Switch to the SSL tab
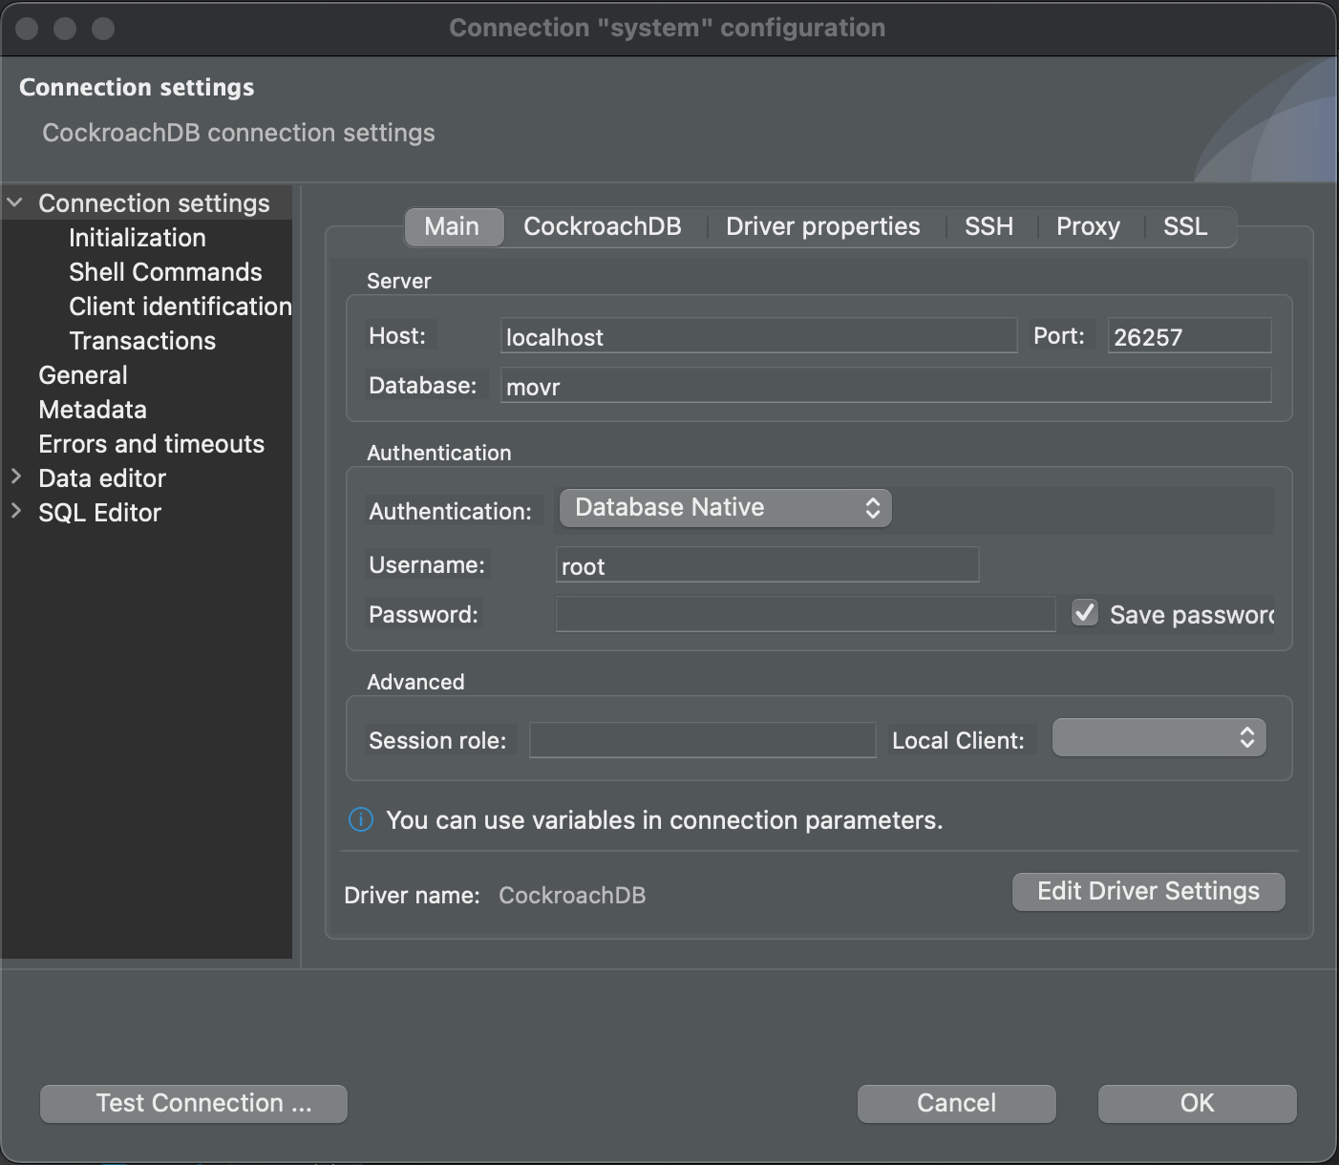This screenshot has width=1339, height=1165. pyautogui.click(x=1184, y=226)
